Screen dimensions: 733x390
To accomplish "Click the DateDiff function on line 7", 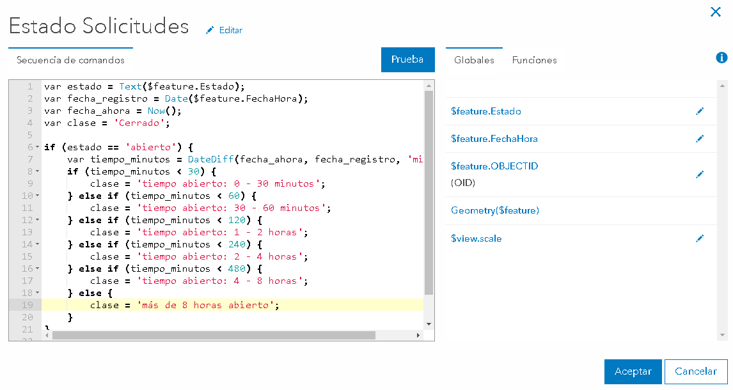I will click(210, 159).
